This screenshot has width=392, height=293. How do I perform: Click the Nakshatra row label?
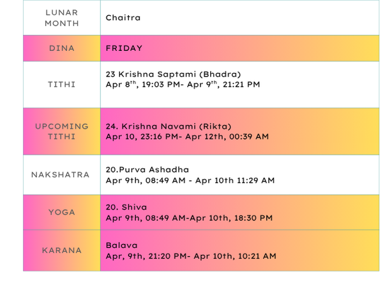pyautogui.click(x=62, y=175)
